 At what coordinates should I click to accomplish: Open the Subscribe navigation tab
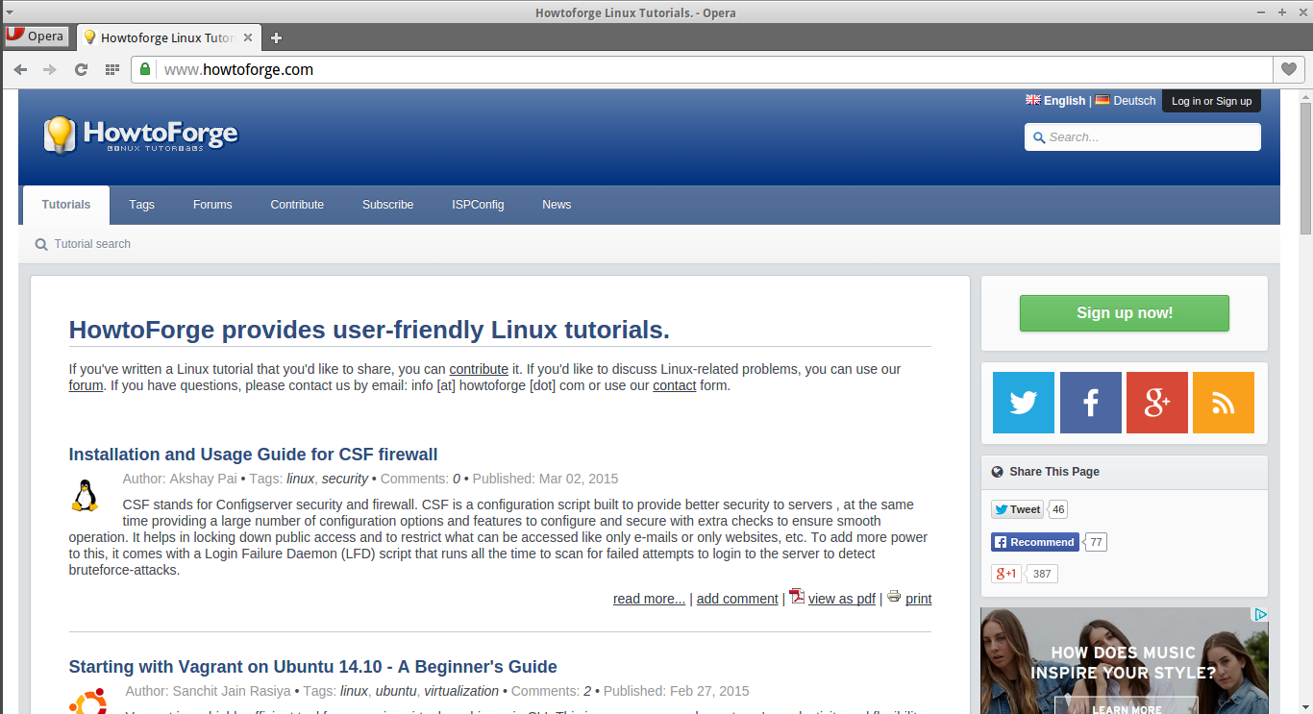(388, 205)
